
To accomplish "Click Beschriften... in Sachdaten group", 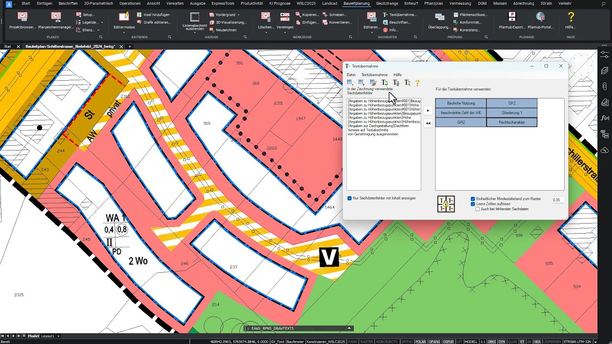I will (x=397, y=22).
